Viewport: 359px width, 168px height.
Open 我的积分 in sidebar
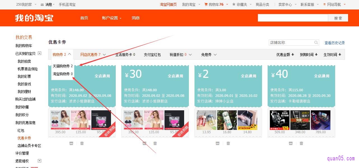click(x=22, y=115)
